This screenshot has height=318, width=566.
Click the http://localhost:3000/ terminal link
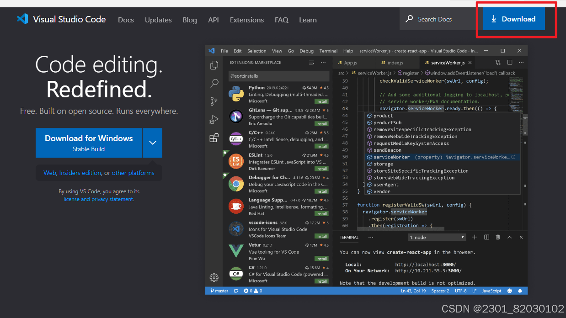pos(425,265)
